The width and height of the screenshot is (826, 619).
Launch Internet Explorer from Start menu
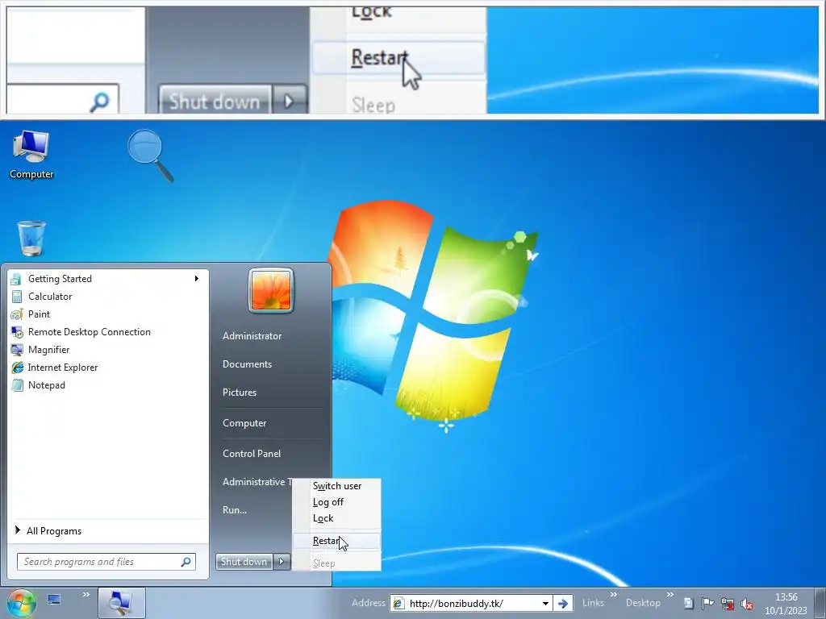tap(108, 368)
